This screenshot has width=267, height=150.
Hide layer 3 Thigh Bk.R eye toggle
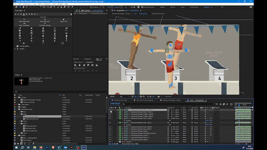pyautogui.click(x=110, y=114)
